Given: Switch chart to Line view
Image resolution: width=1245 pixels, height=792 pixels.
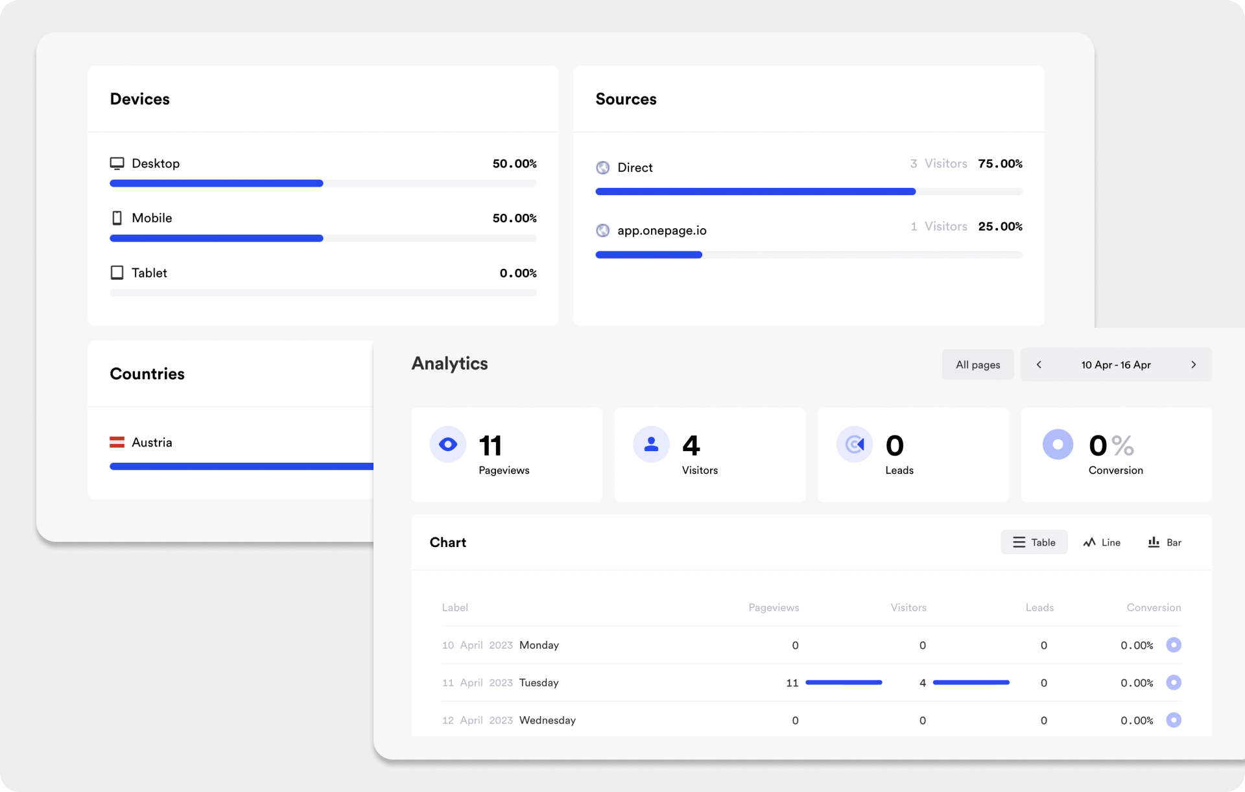Looking at the screenshot, I should (1102, 542).
